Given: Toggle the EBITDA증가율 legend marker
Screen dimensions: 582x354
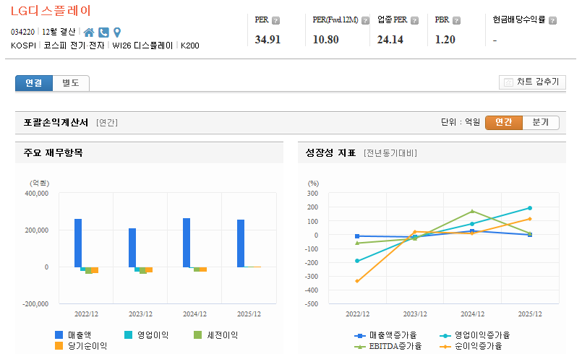Looking at the screenshot, I should pyautogui.click(x=360, y=347).
